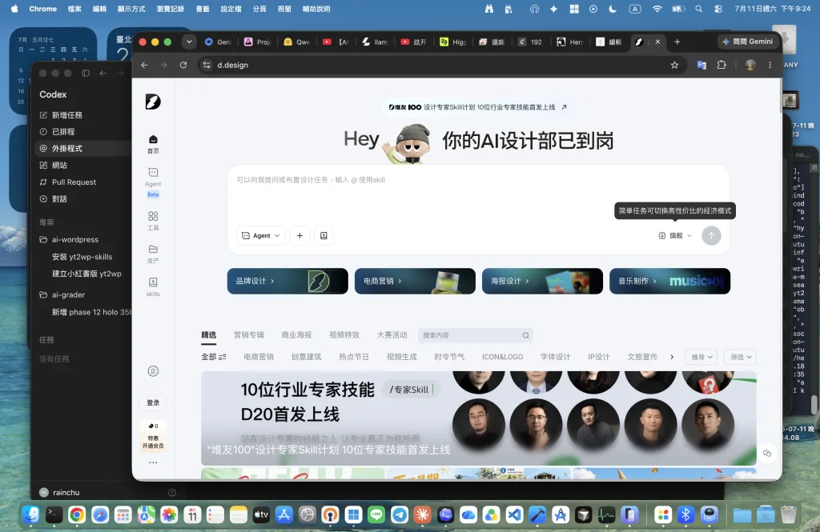This screenshot has width=820, height=532.
Task: Click the Google Translate icon in address bar
Action: [701, 65]
